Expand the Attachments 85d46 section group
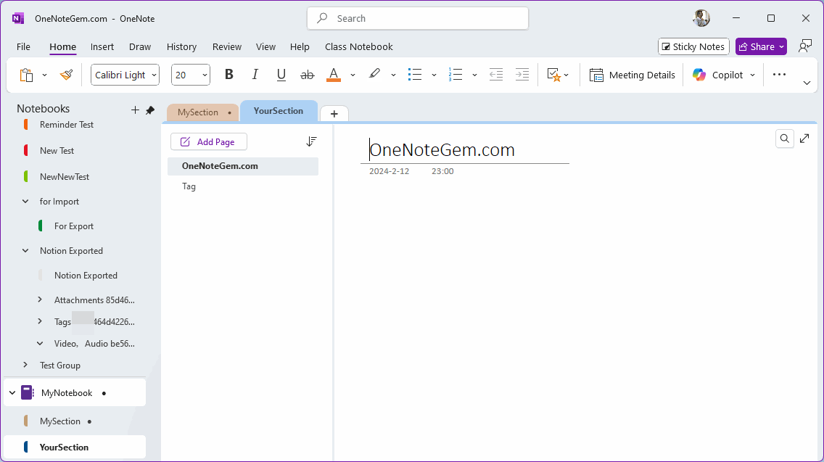This screenshot has width=824, height=462. [x=40, y=300]
